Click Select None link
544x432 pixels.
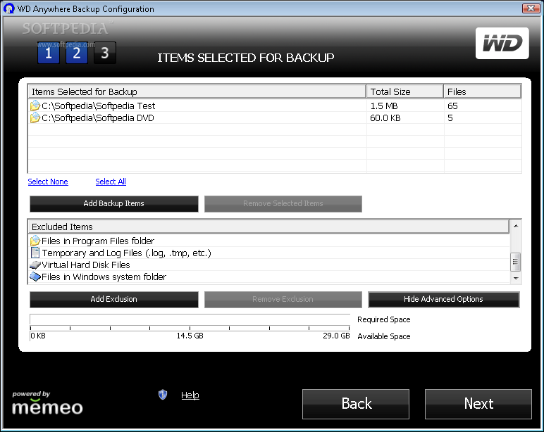48,182
